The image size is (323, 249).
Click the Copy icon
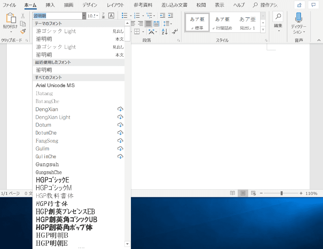click(23, 24)
